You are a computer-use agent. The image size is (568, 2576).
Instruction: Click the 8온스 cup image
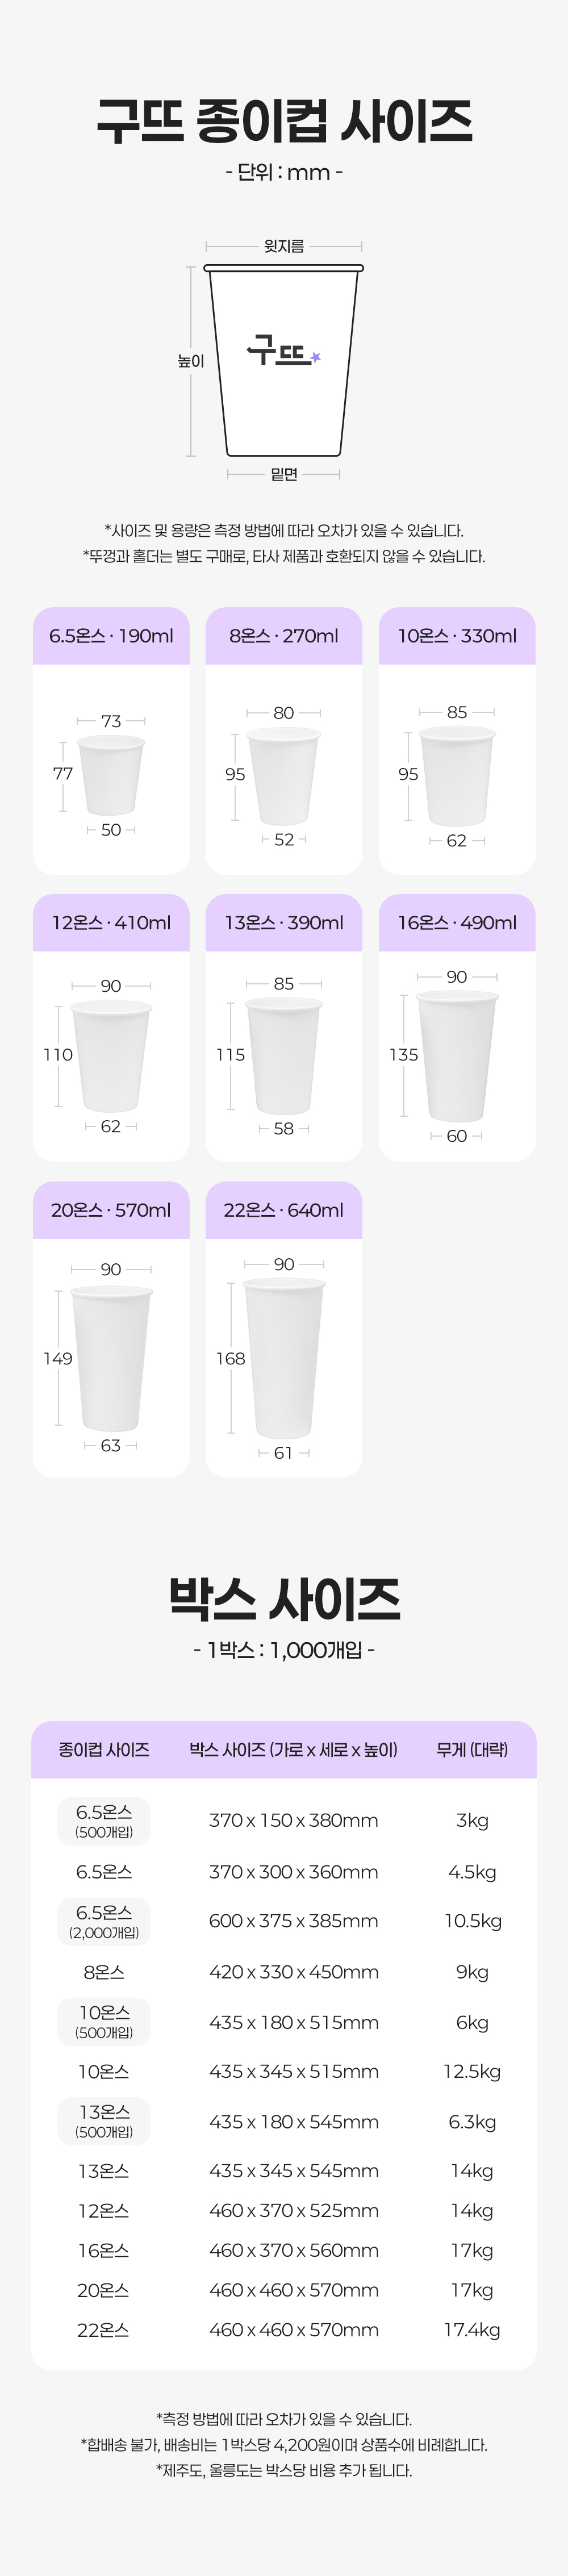click(284, 775)
